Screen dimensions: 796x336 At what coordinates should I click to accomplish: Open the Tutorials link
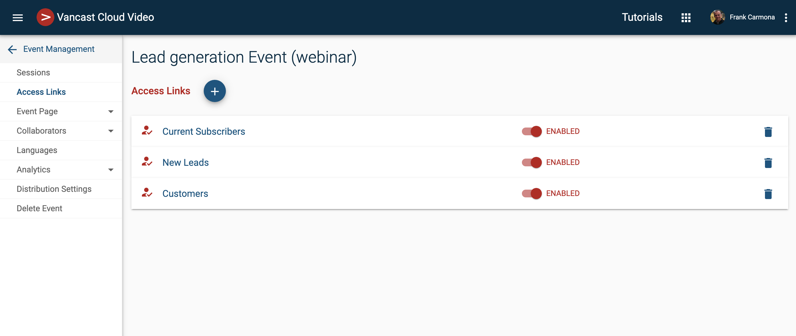pyautogui.click(x=642, y=17)
